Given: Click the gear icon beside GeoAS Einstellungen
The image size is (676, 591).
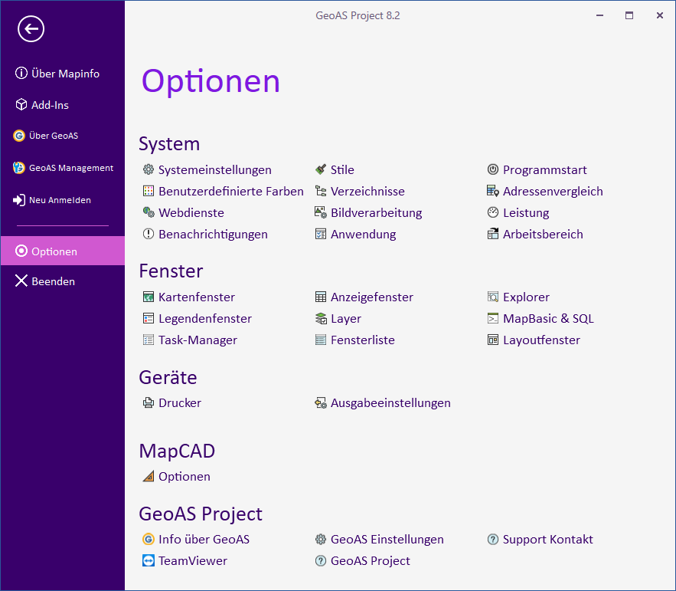Looking at the screenshot, I should [x=320, y=539].
